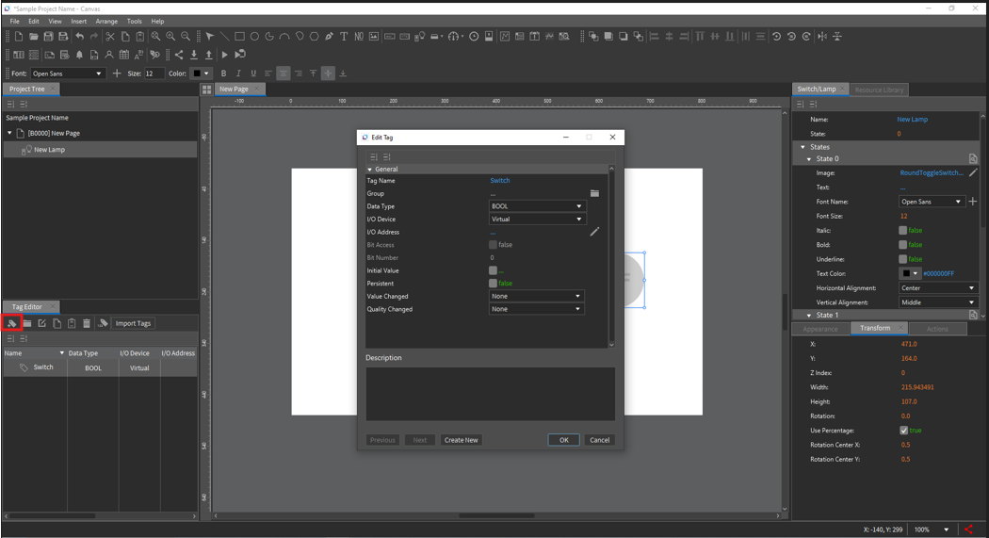Viewport: 989px width, 538px height.
Task: Click the Description text area
Action: coord(490,393)
